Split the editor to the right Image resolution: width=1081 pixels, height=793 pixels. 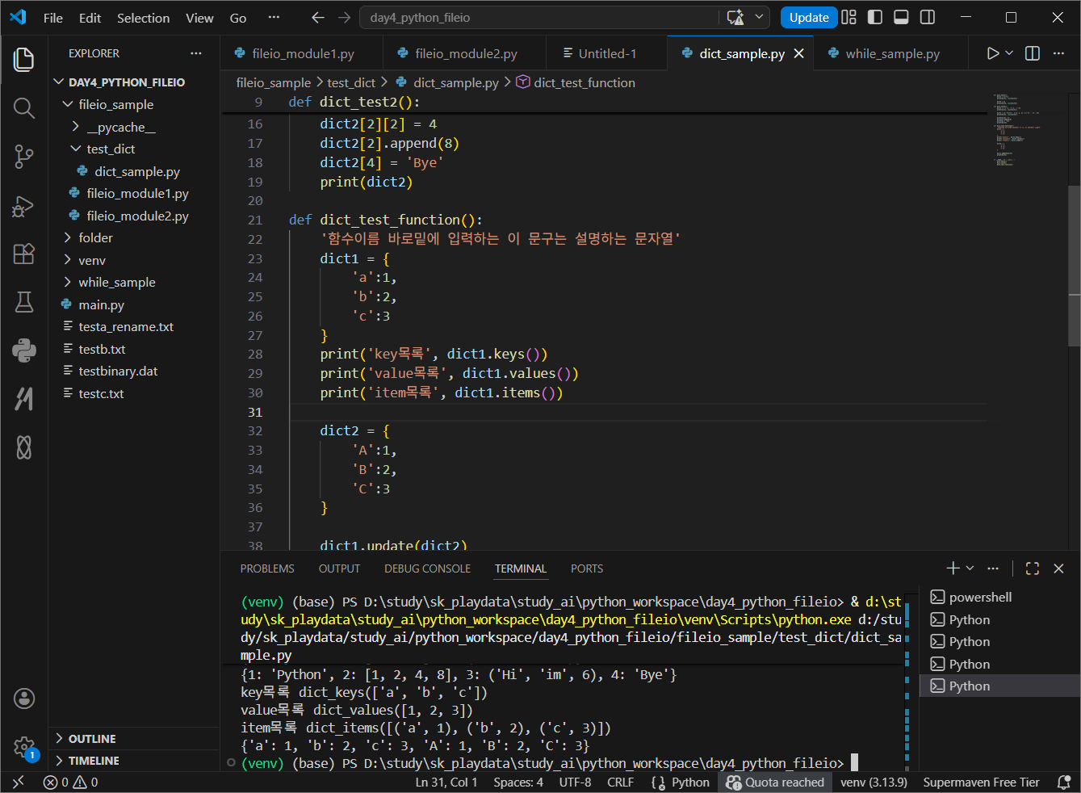click(1033, 53)
